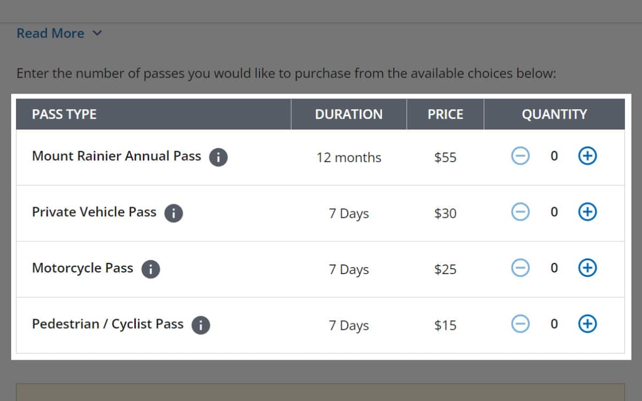Select the Private Vehicle Pass quantity value
Image resolution: width=642 pixels, height=401 pixels.
(554, 212)
